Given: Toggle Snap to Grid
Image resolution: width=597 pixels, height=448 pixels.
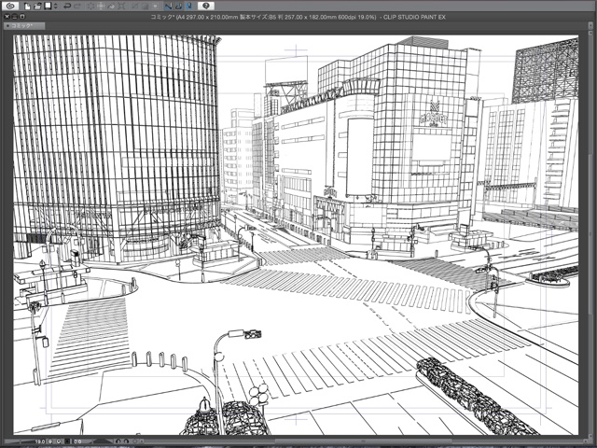Looking at the screenshot, I should pos(189,6).
